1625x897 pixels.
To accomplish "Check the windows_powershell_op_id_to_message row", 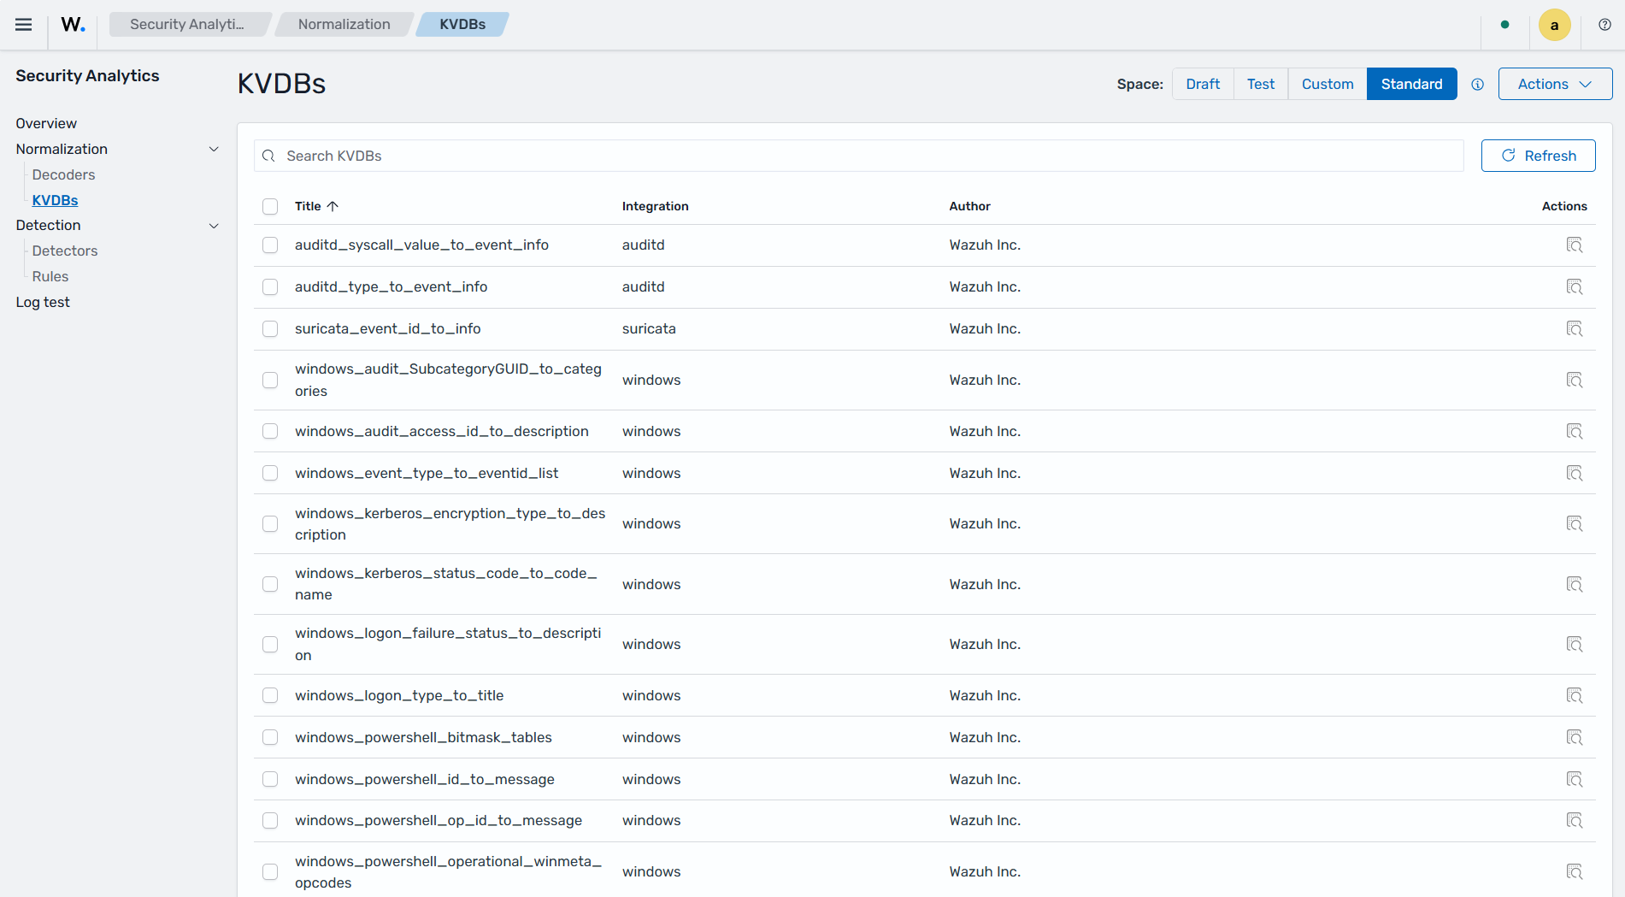I will click(x=270, y=820).
